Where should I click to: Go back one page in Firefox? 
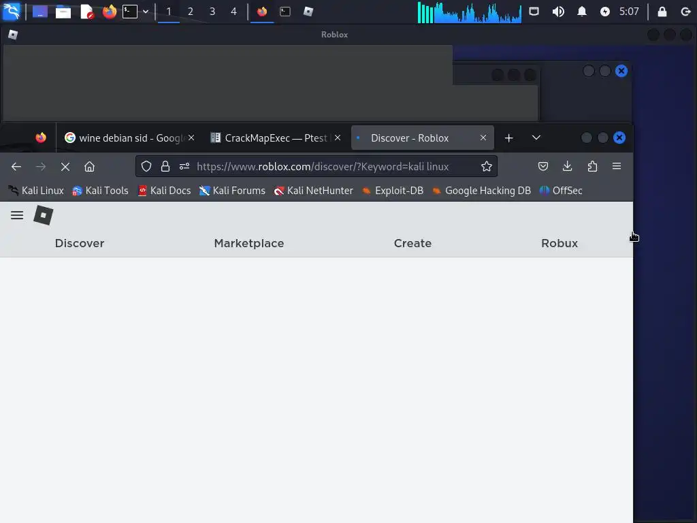[16, 167]
